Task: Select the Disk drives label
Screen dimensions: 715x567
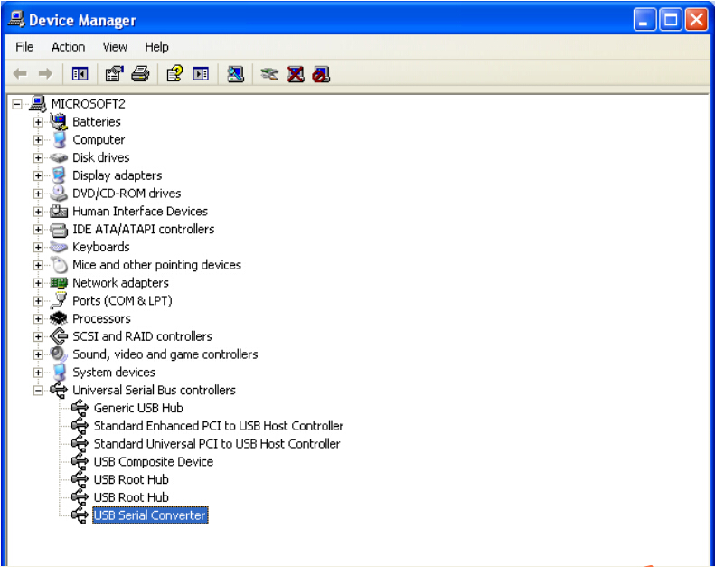Action: (x=101, y=158)
